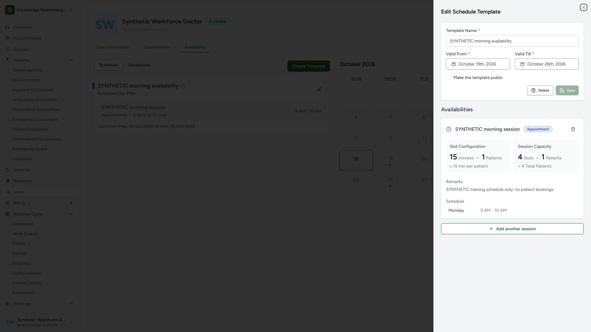Click the Queues sidebar icon
The image size is (591, 332).
coord(7,49)
